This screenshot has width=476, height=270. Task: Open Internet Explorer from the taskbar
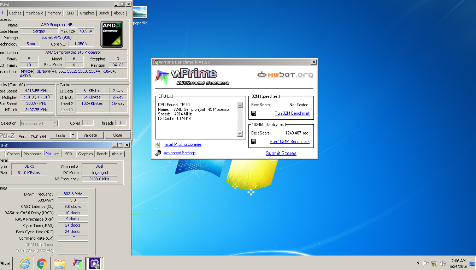[x=24, y=263]
